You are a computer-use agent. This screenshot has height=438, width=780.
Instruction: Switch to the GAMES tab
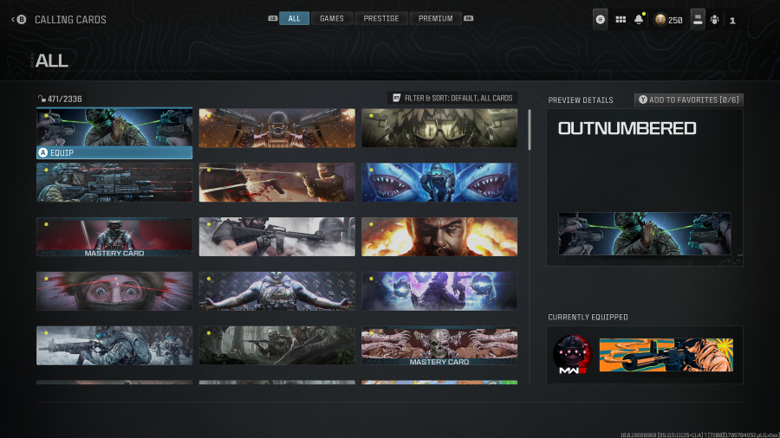click(332, 18)
